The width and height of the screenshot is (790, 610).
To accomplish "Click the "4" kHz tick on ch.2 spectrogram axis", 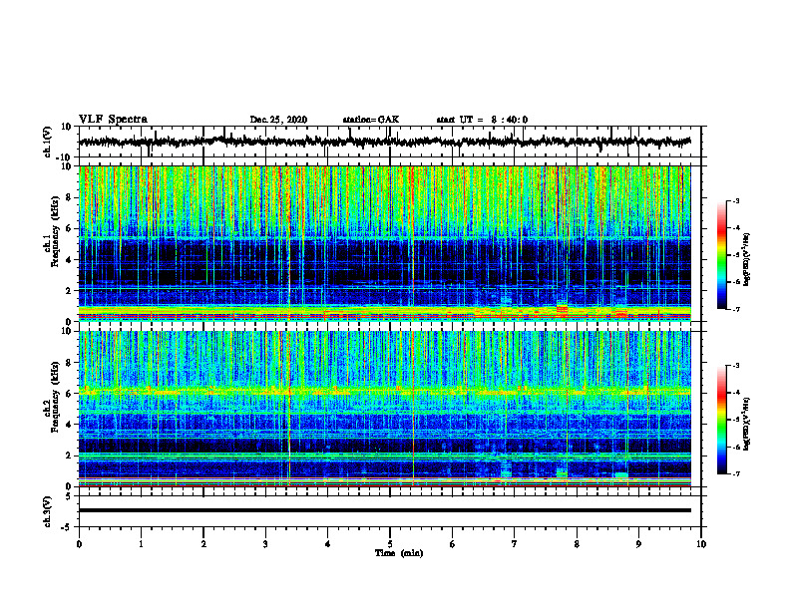I will (x=70, y=425).
